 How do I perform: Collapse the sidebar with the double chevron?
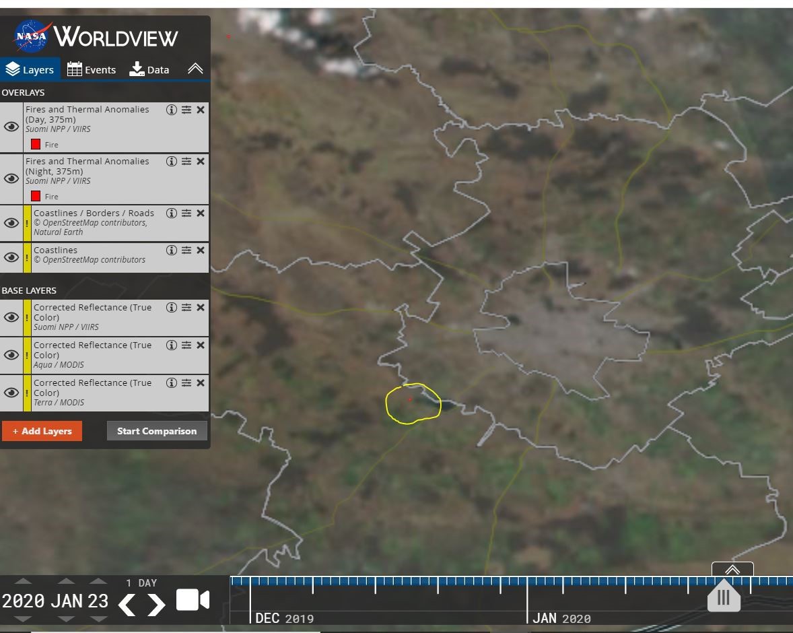(195, 69)
